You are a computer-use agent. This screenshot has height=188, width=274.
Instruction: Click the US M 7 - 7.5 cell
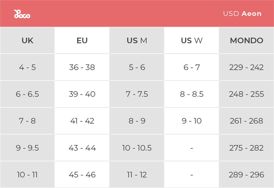pyautogui.click(x=137, y=94)
